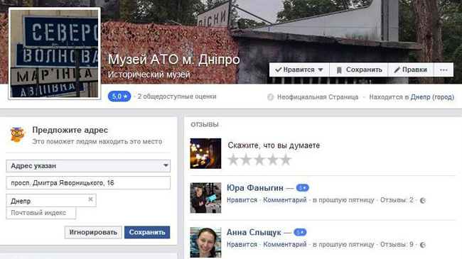Click the Скажите, что вы думаете prompt
This screenshot has height=259, width=462.
tap(274, 145)
